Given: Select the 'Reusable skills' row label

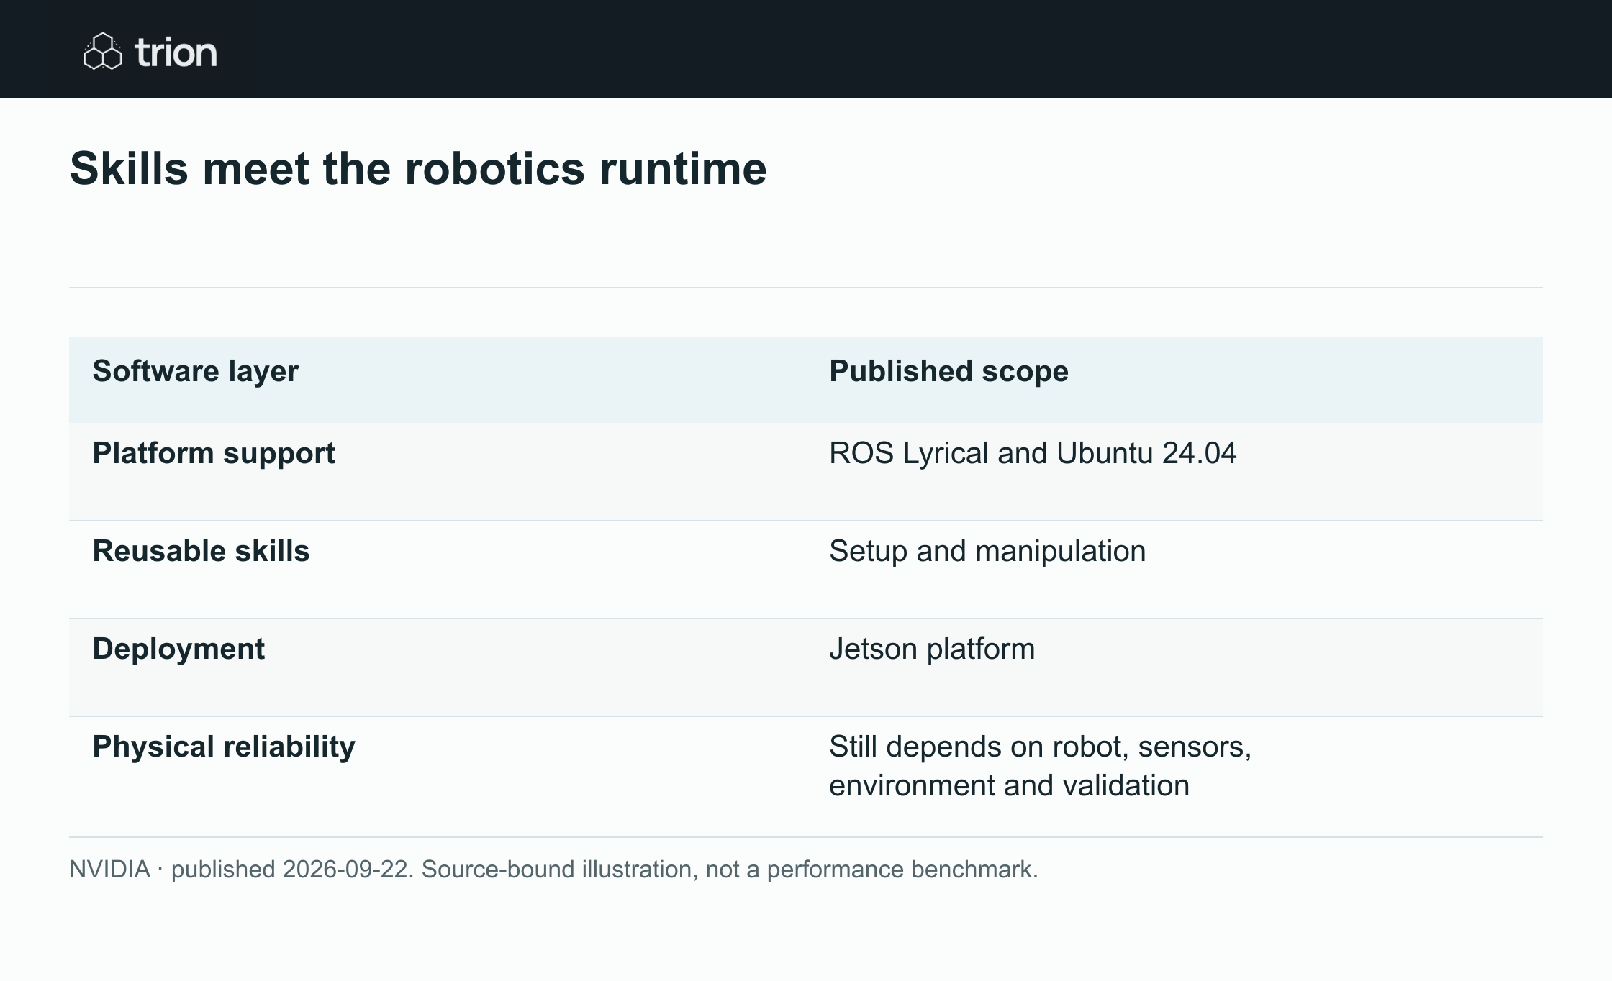Looking at the screenshot, I should tap(201, 551).
